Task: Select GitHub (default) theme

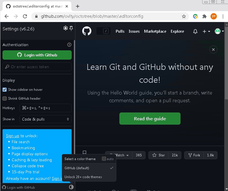Action: click(89, 168)
